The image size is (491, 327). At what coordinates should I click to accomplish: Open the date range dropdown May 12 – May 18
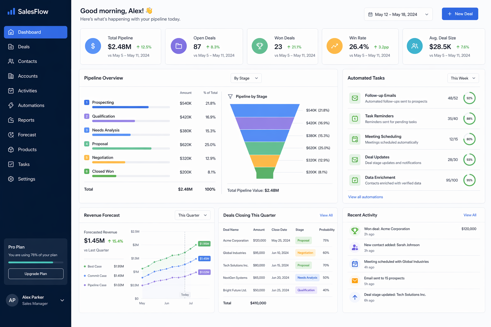pyautogui.click(x=398, y=14)
